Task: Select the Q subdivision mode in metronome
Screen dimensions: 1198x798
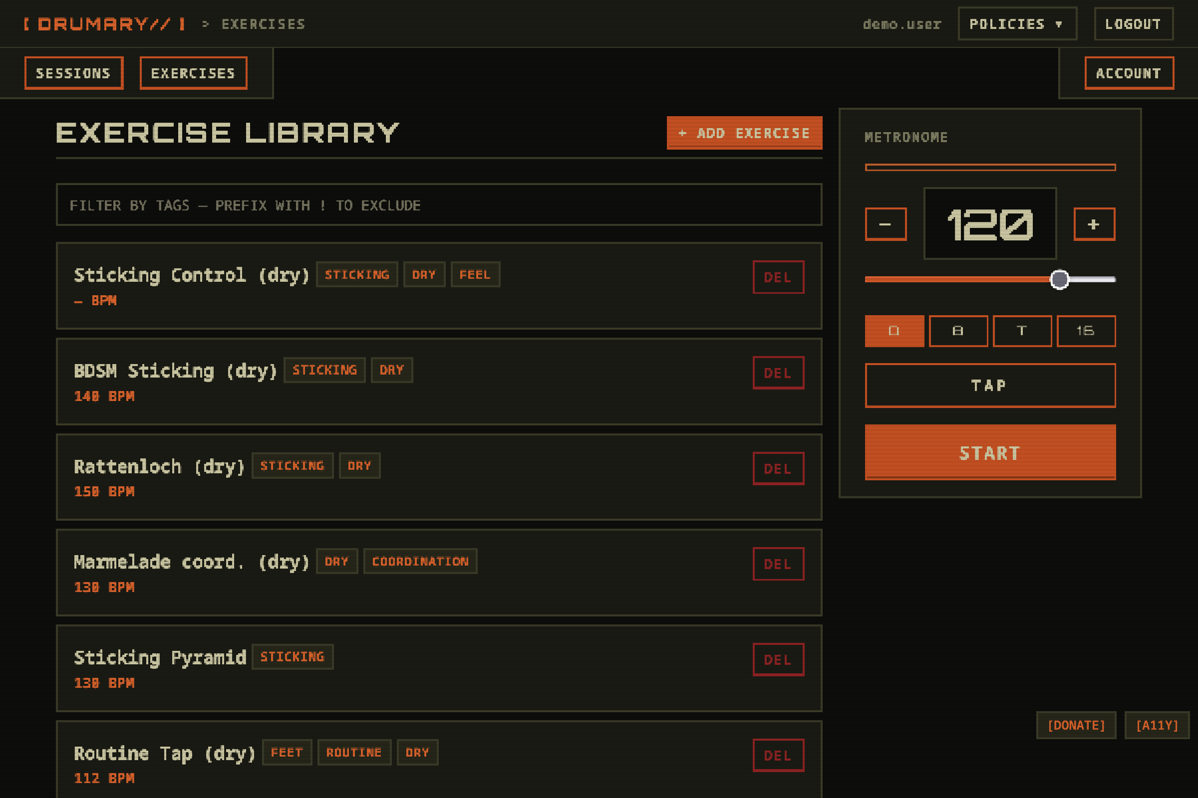Action: 895,331
